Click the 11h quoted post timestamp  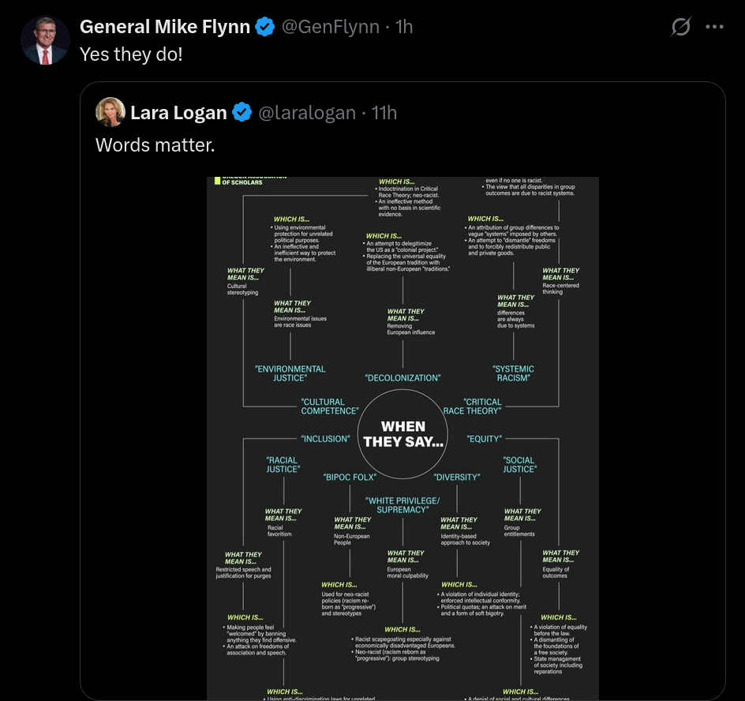pos(384,113)
